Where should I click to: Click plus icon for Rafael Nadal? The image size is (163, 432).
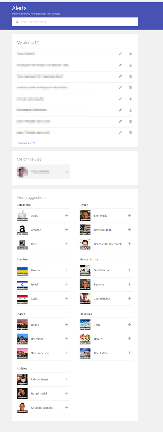(67, 393)
